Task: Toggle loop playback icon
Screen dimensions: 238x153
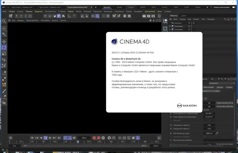Action: (x=65, y=138)
